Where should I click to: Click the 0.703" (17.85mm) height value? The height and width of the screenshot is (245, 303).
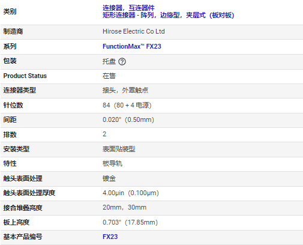[130, 222]
